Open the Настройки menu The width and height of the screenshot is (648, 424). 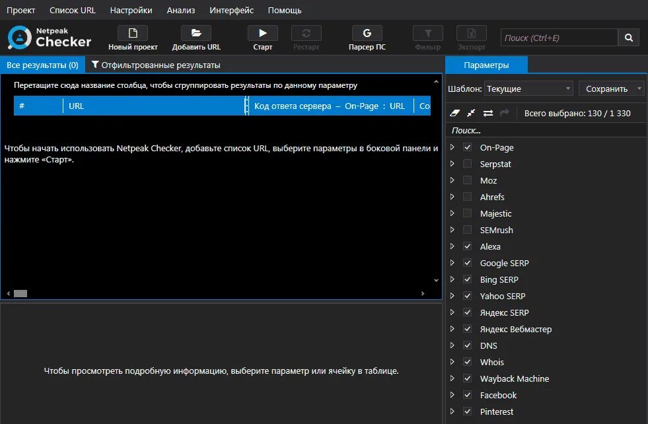pos(131,11)
